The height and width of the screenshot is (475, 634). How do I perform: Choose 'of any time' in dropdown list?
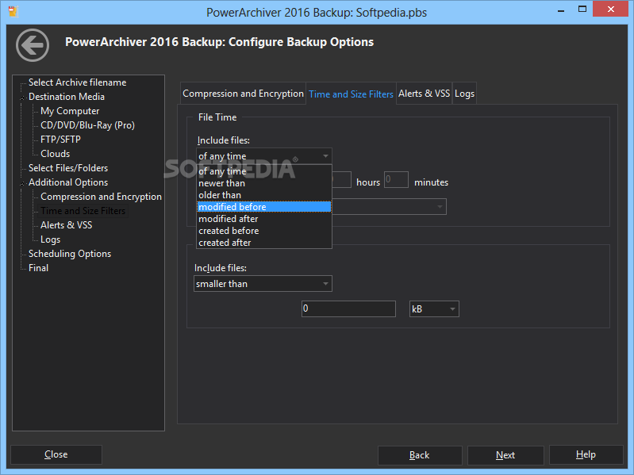coord(264,171)
